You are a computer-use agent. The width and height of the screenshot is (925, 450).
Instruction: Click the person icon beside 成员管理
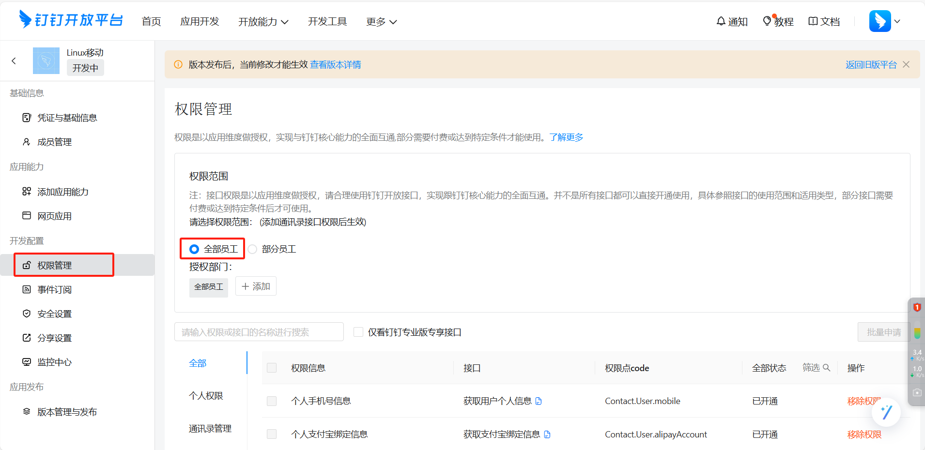(27, 142)
